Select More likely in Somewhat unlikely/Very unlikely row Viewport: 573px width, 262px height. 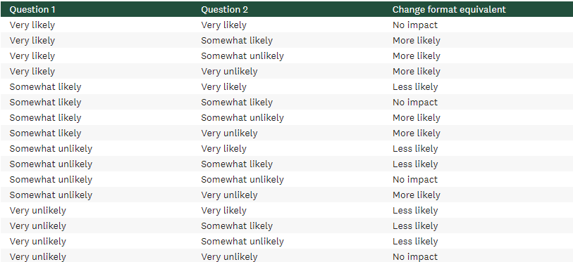tap(417, 195)
